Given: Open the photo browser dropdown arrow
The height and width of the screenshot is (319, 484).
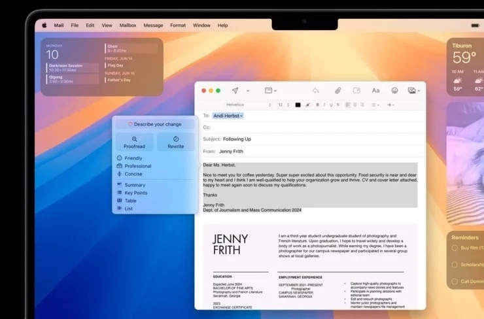Looking at the screenshot, I should click(419, 91).
